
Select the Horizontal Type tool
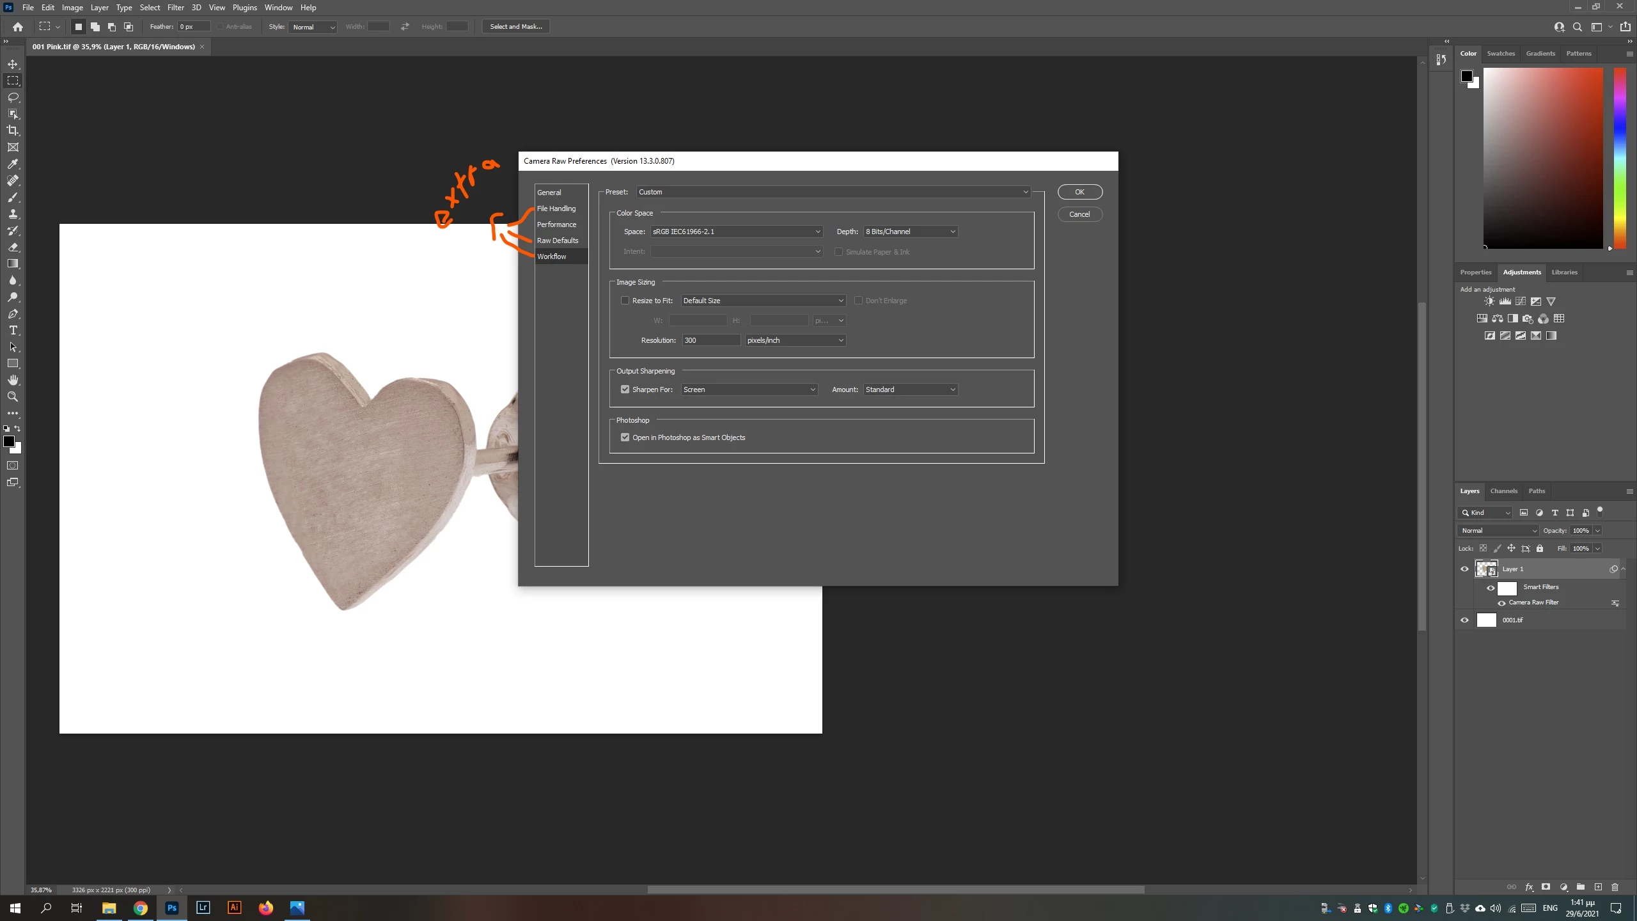(13, 331)
